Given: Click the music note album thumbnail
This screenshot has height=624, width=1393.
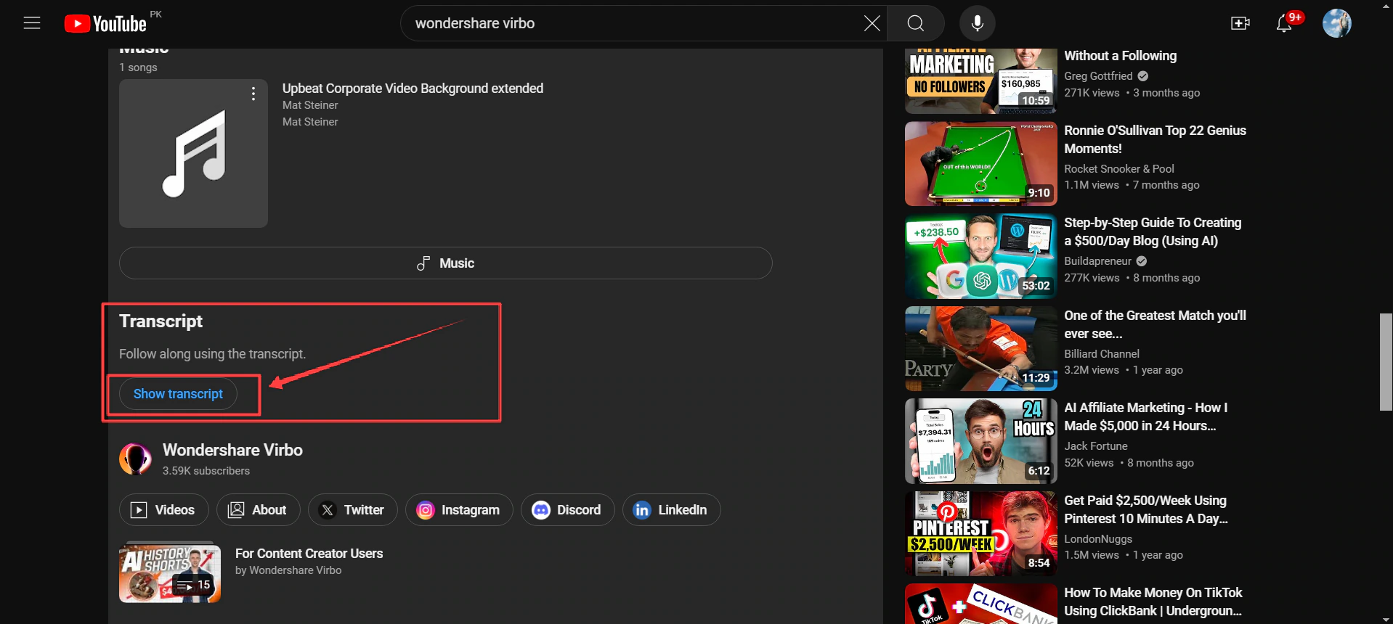Looking at the screenshot, I should 193,153.
